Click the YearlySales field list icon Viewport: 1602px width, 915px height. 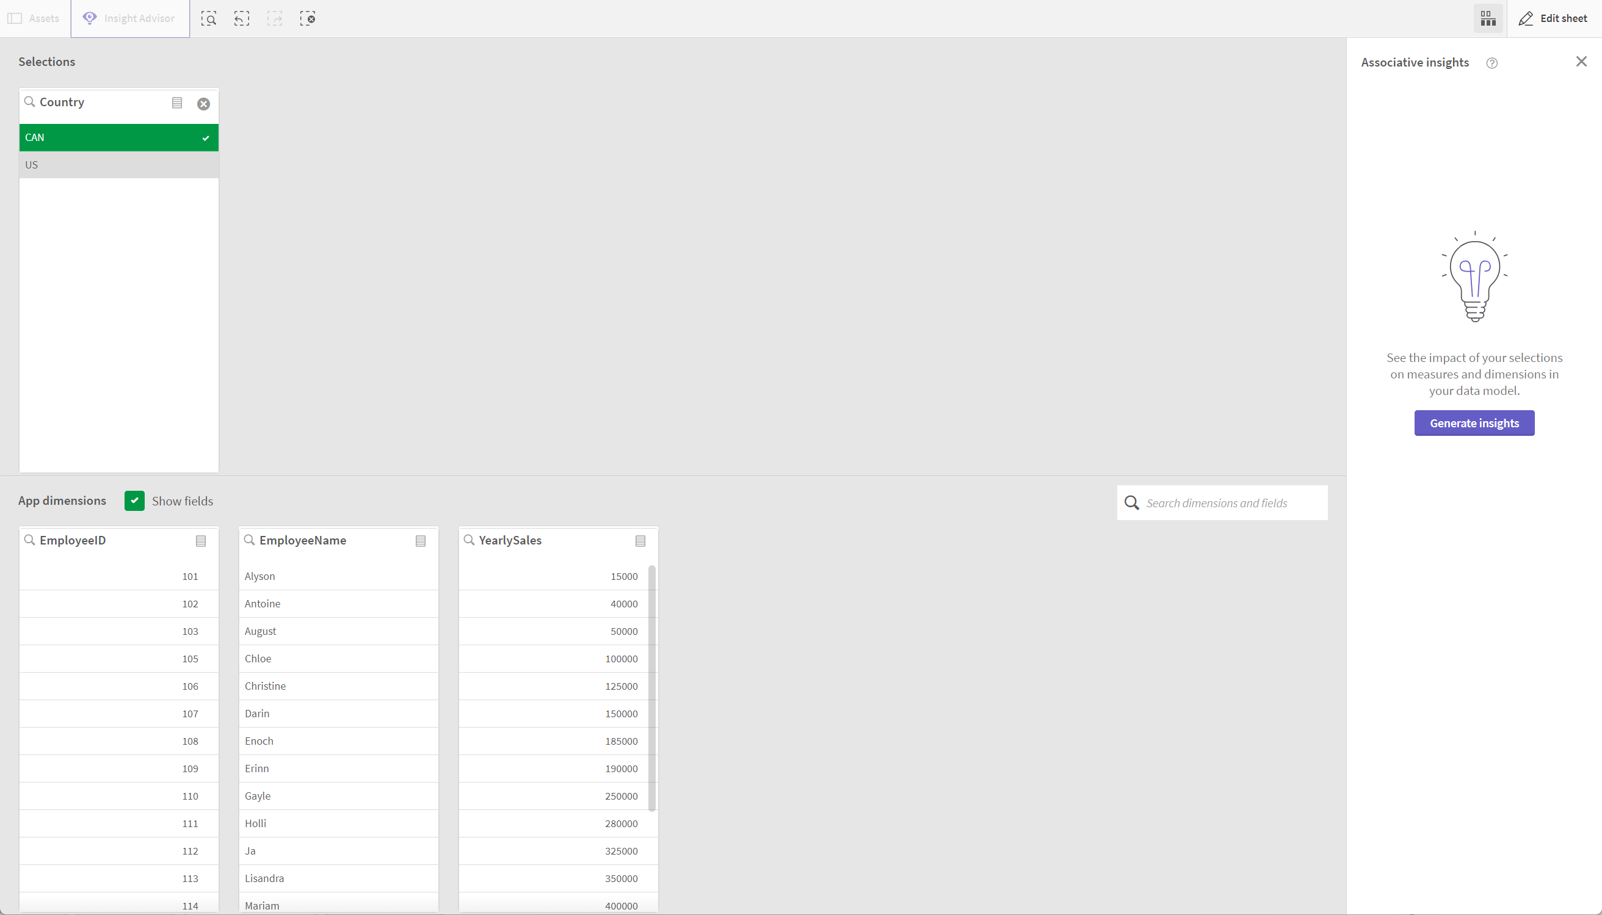(640, 540)
